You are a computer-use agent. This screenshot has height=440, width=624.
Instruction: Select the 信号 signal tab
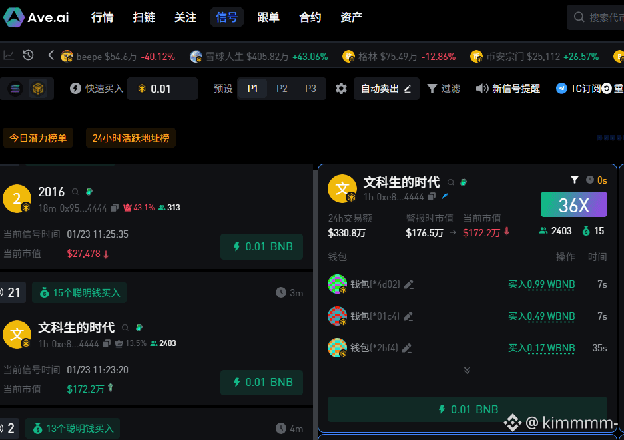227,17
